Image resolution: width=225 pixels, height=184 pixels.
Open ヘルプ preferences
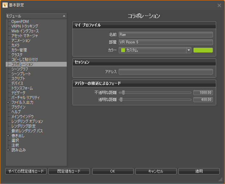click(16, 112)
